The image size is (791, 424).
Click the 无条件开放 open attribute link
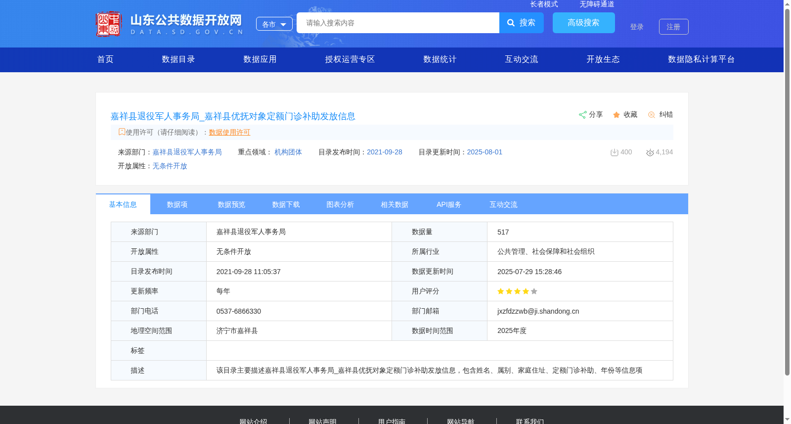click(170, 166)
